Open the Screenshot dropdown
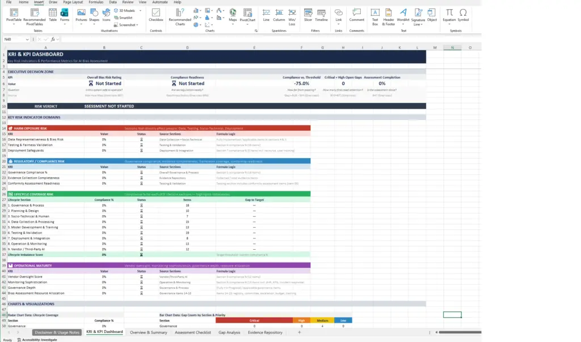 click(x=127, y=25)
